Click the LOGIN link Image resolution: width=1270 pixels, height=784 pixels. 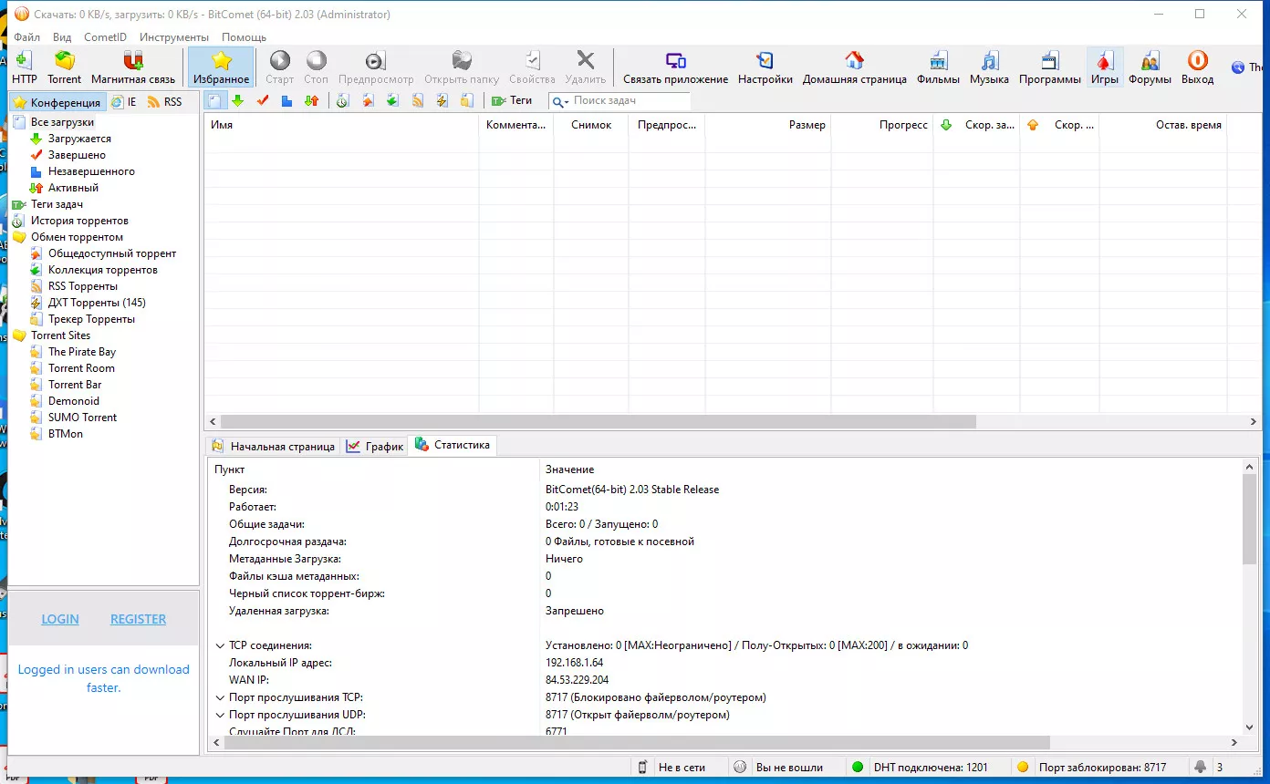[60, 619]
